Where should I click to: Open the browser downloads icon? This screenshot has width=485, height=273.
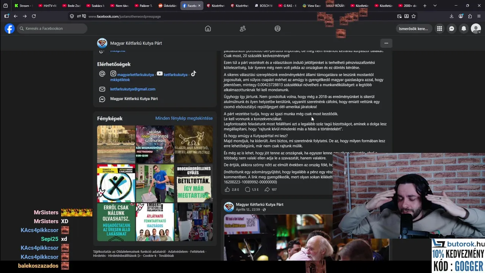pos(451,16)
